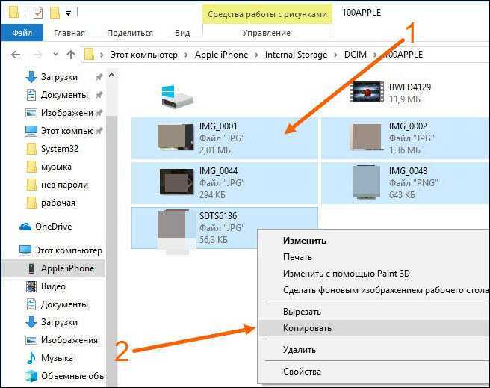Viewport: 490px width, 388px height.
Task: Expand the chevron after Этот компьютер in path
Action: point(186,55)
